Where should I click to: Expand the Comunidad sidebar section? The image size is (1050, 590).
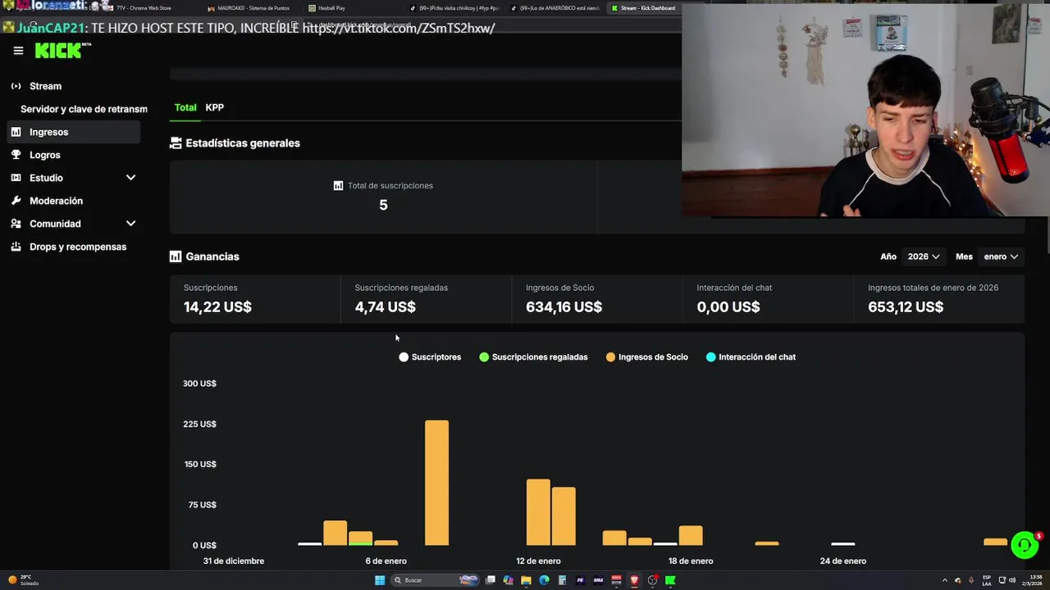coord(130,224)
